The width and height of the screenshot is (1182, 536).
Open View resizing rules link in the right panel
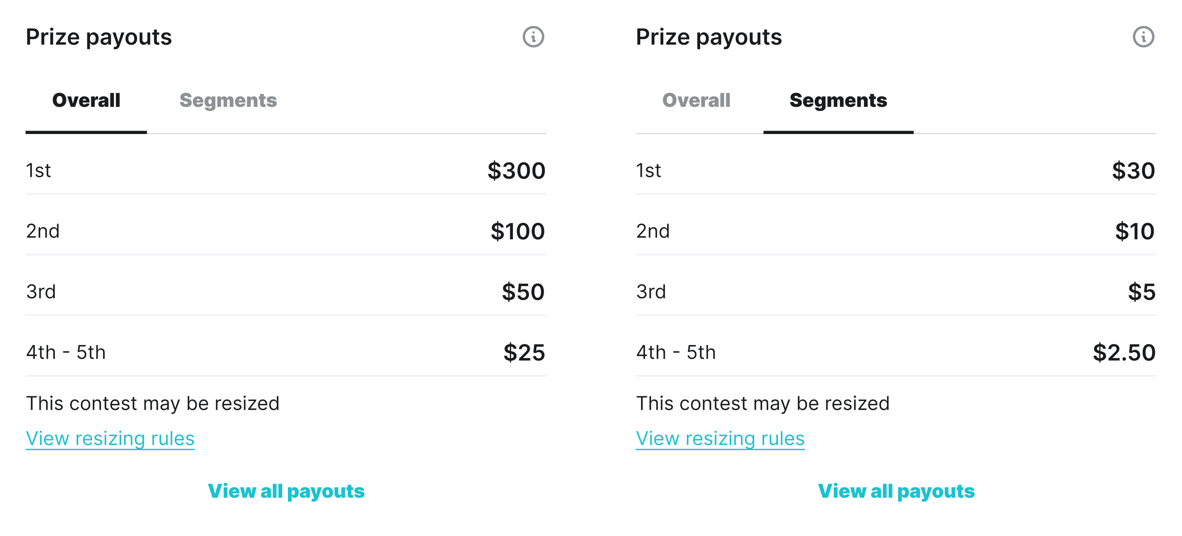tap(720, 438)
